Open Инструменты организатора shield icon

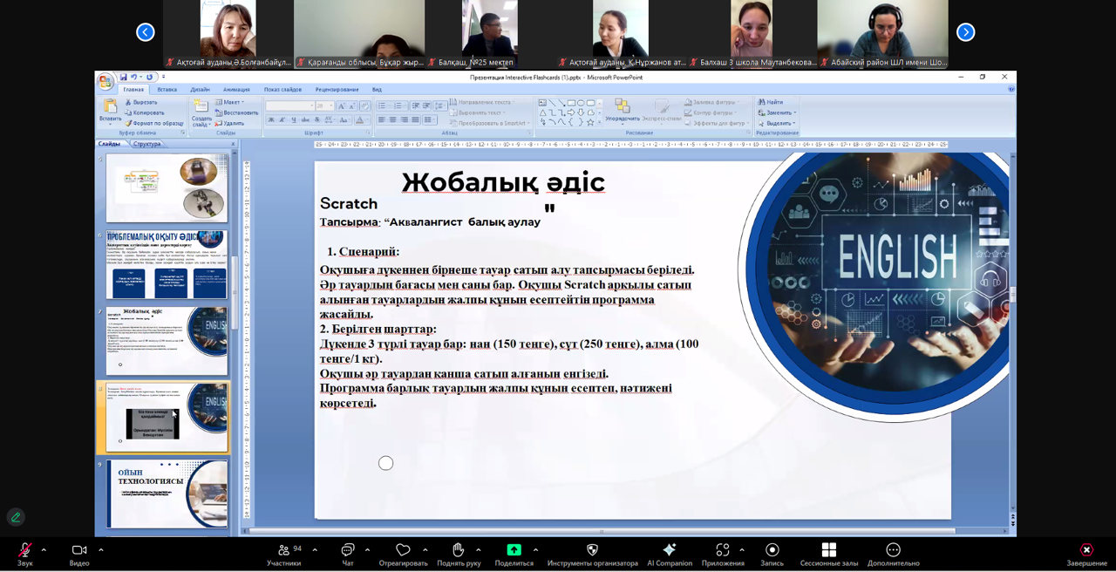pyautogui.click(x=592, y=550)
